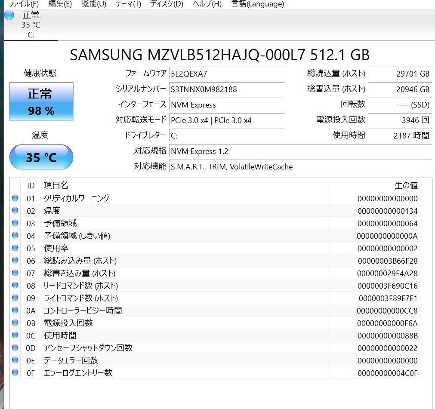Click status orb of 総書き込み量 (ホスト) row
Image resolution: width=435 pixels, height=409 pixels.
point(15,273)
